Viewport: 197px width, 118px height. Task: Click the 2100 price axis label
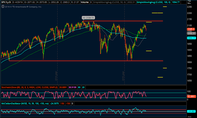coord(189,25)
